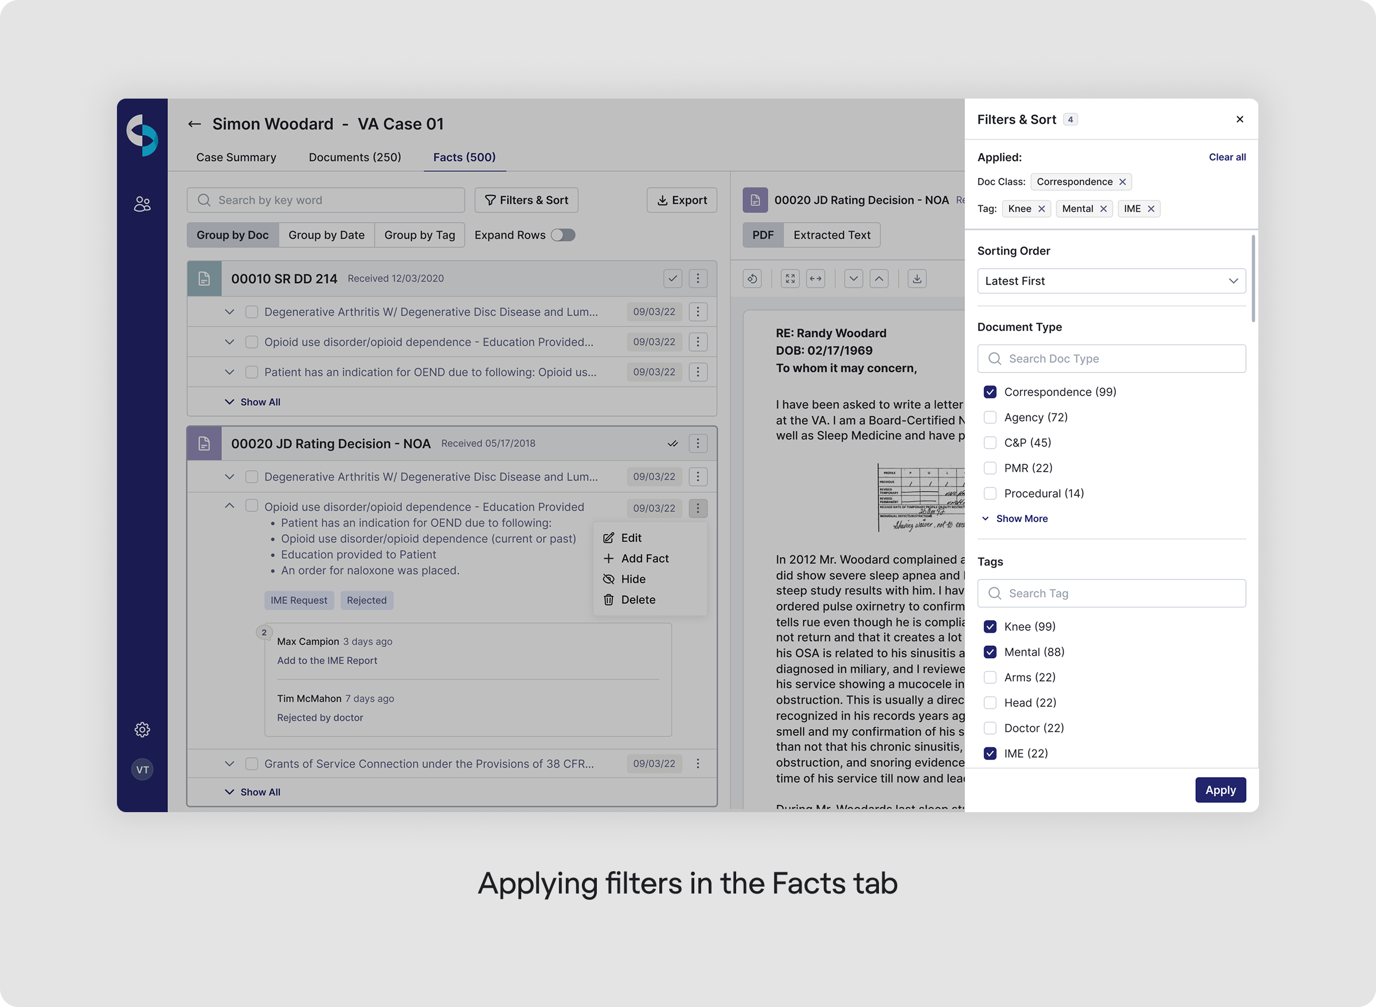Image resolution: width=1376 pixels, height=1007 pixels.
Task: Expand first Degenerative Arthritis row in 00010
Action: click(229, 312)
